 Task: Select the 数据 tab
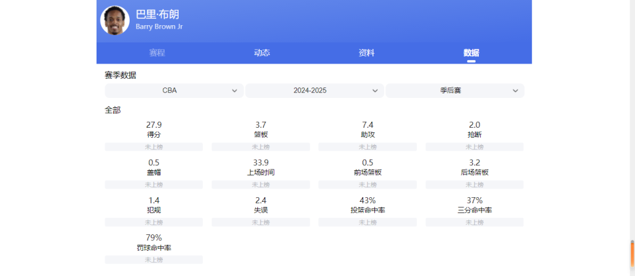click(x=471, y=53)
